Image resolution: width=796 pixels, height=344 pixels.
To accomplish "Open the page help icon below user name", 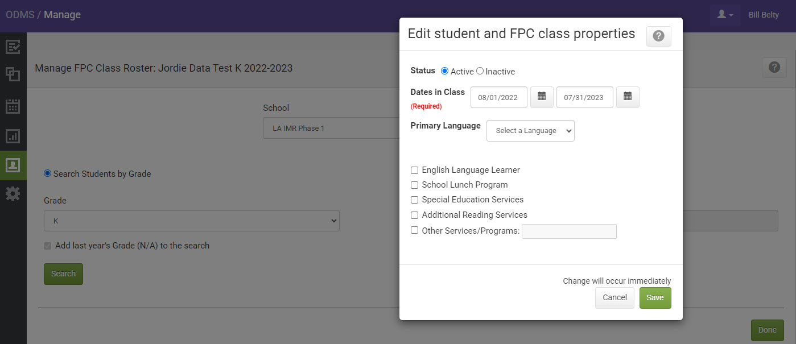I will click(x=774, y=67).
